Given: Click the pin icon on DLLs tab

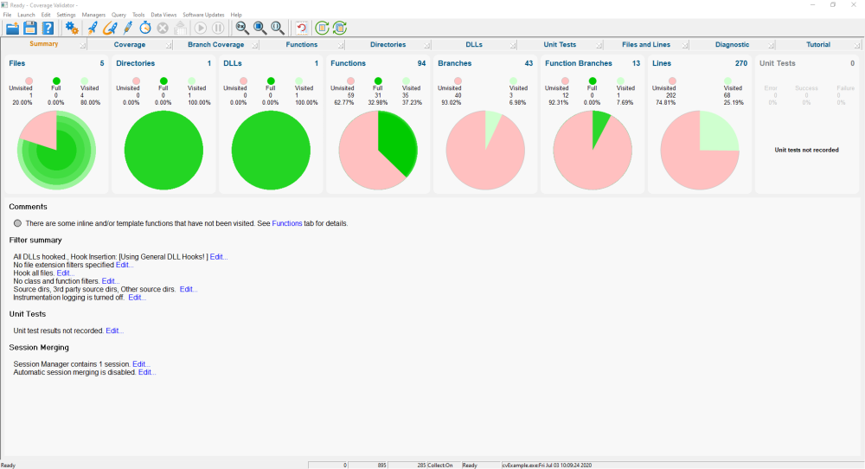Looking at the screenshot, I should pos(513,45).
